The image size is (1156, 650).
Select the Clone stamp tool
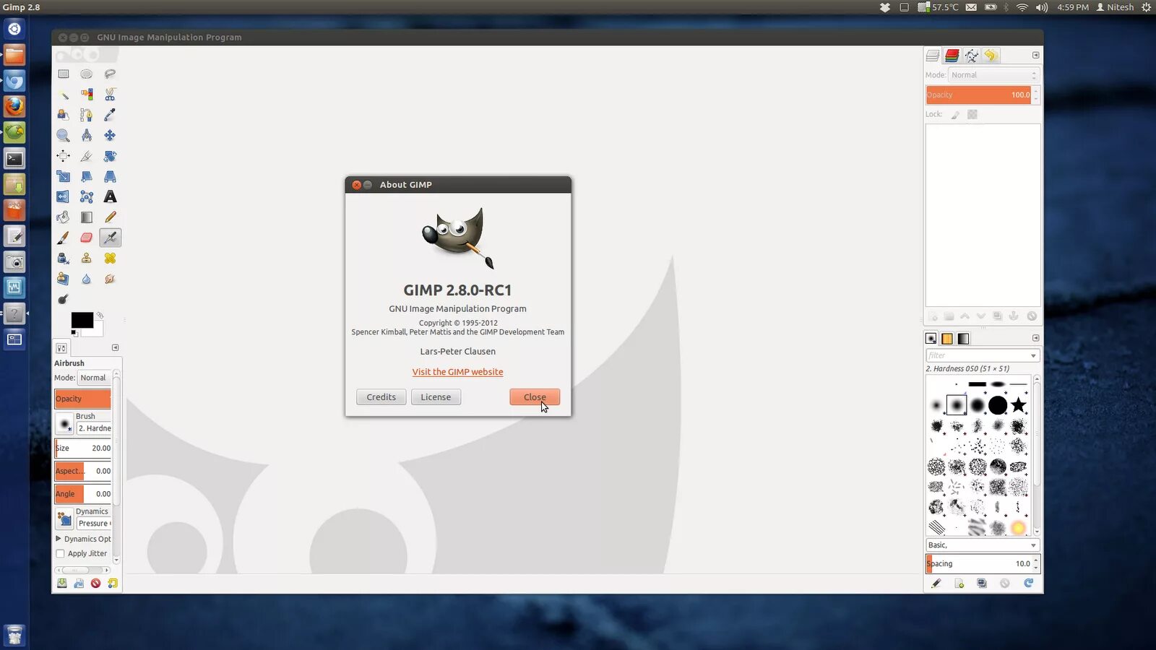pyautogui.click(x=87, y=258)
